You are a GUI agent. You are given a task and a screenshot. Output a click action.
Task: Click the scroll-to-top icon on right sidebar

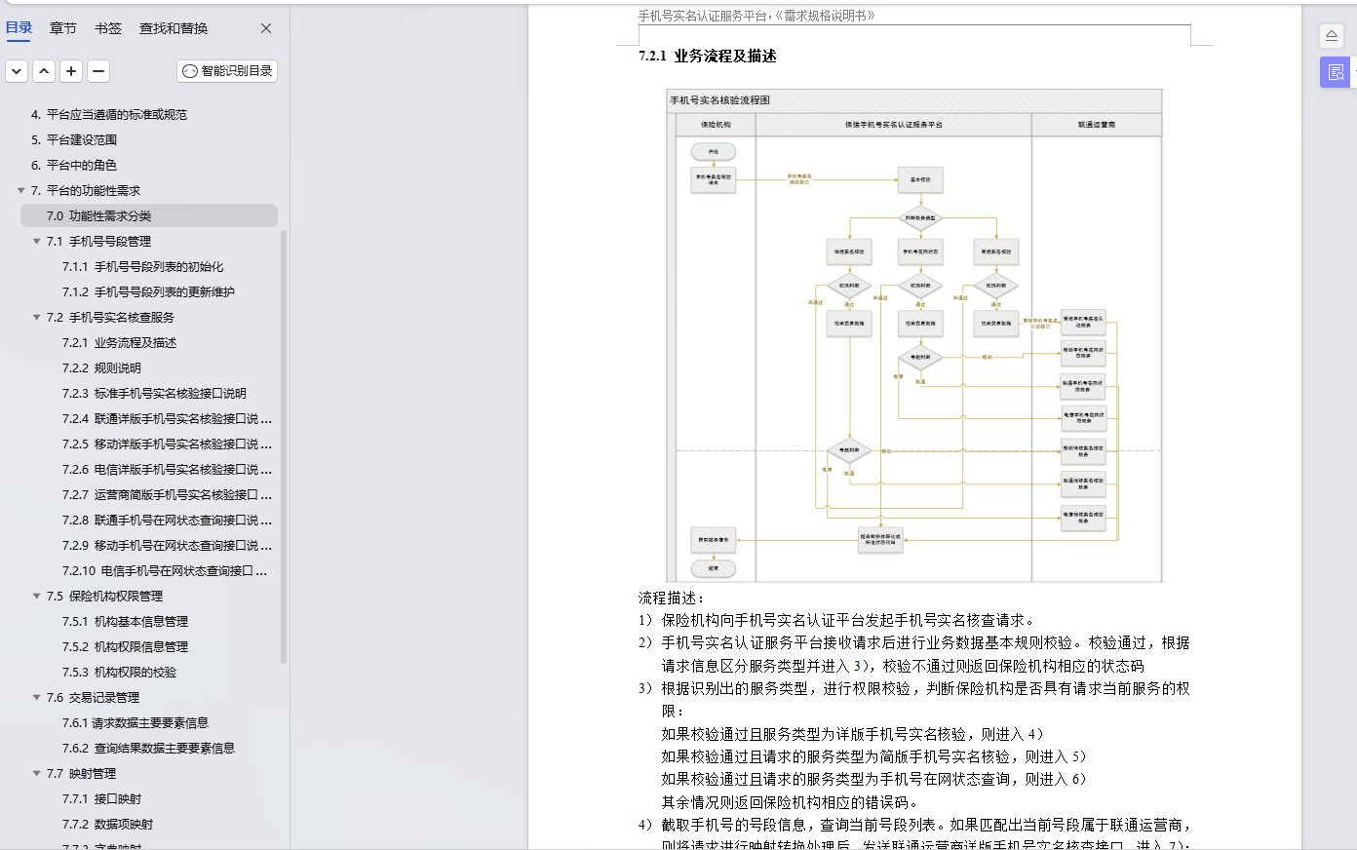pos(1332,36)
